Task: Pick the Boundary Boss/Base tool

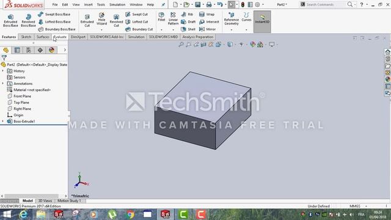Action: click(57, 29)
